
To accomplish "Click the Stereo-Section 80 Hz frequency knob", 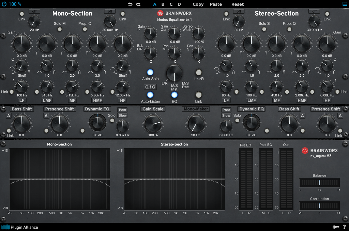I will click(226, 86).
